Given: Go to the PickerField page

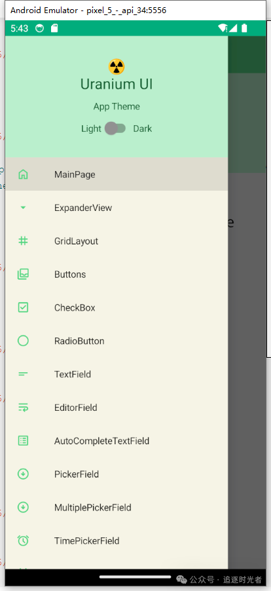Looking at the screenshot, I should click(117, 474).
